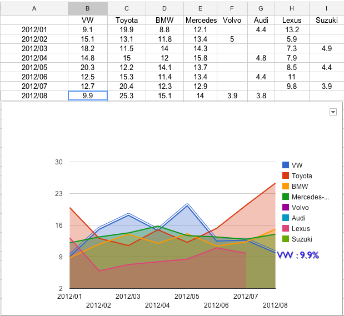
Task: Click the 2012/08 chart axis label
Action: (275, 305)
